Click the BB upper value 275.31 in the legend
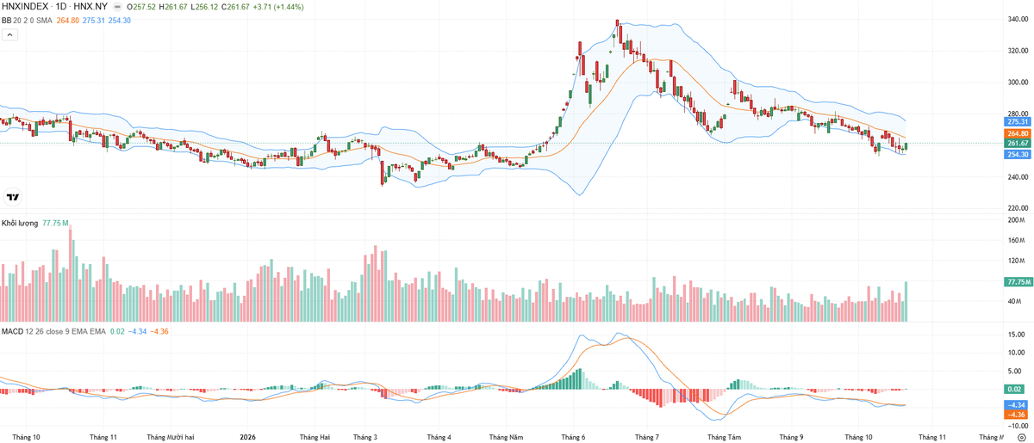The image size is (1034, 443). (94, 20)
